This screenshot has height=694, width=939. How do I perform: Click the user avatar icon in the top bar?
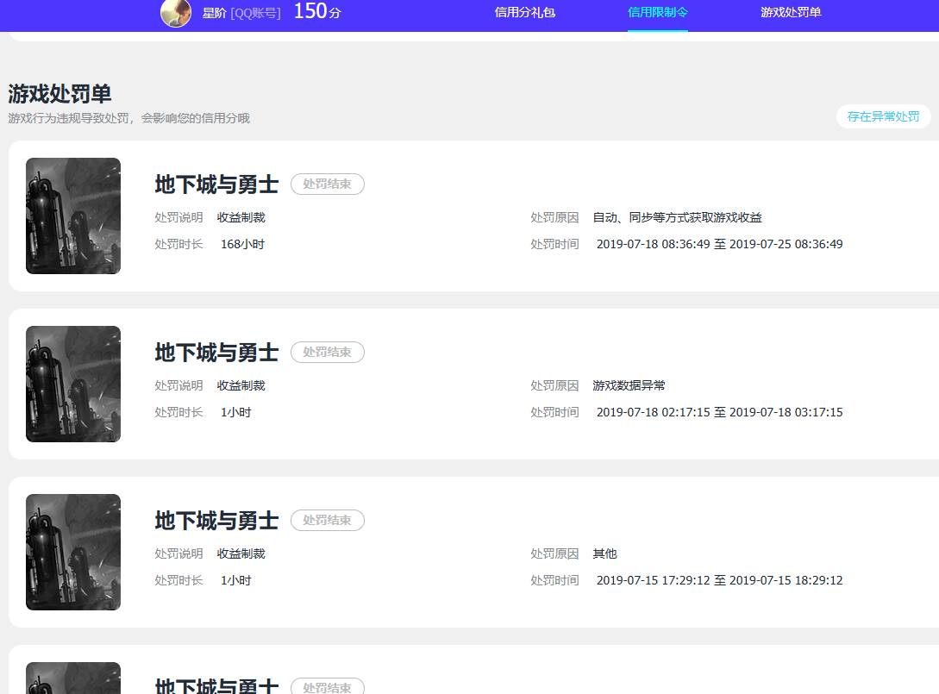(x=176, y=15)
